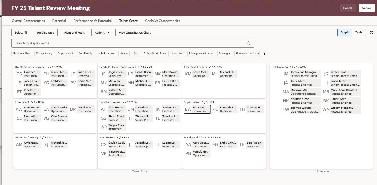Open the Overall Competencies tab

pyautogui.click(x=28, y=21)
